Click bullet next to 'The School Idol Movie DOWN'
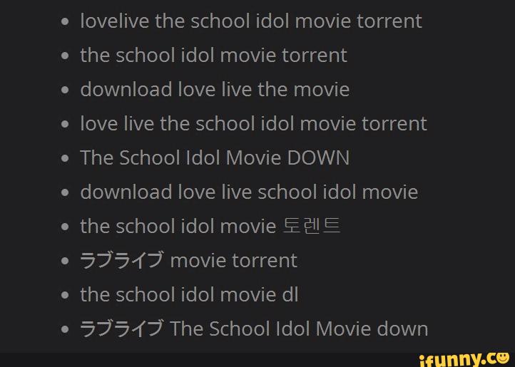This screenshot has height=367, width=515. 65,158
